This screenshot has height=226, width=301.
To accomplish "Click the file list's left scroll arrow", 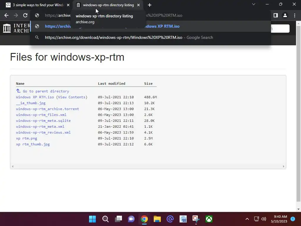I will (x=13, y=167).
